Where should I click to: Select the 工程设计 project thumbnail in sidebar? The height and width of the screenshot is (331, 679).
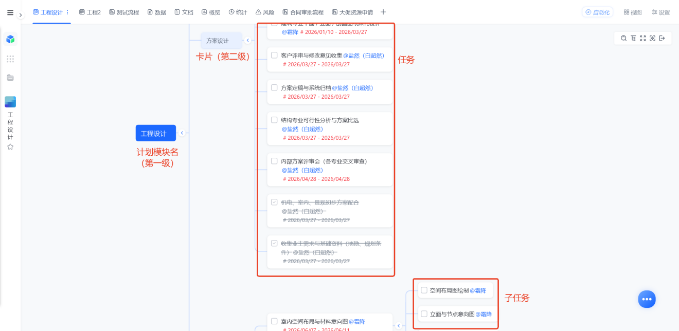pyautogui.click(x=10, y=102)
